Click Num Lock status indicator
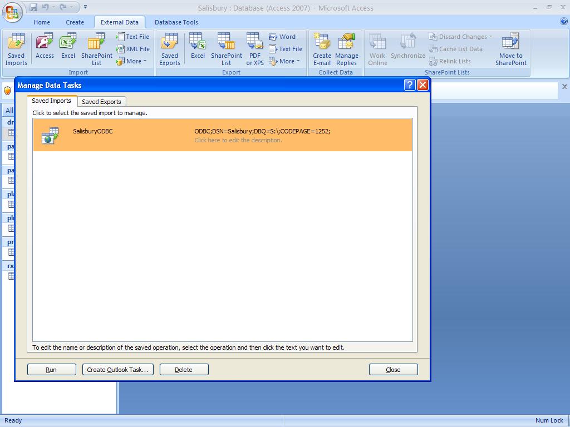This screenshot has width=570, height=427. coord(549,420)
